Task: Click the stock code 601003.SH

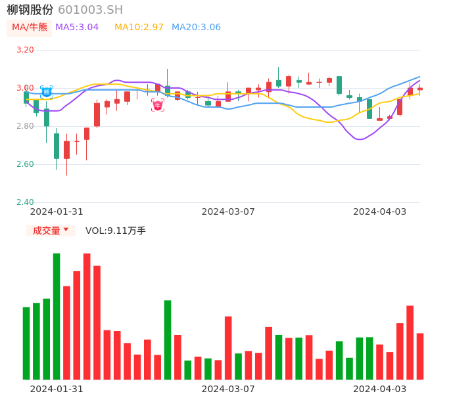Action: 90,10
